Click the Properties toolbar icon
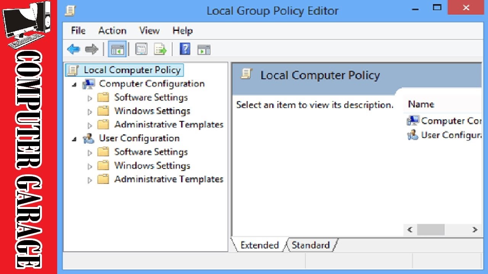Viewport: 488px width, 274px height. 141,49
